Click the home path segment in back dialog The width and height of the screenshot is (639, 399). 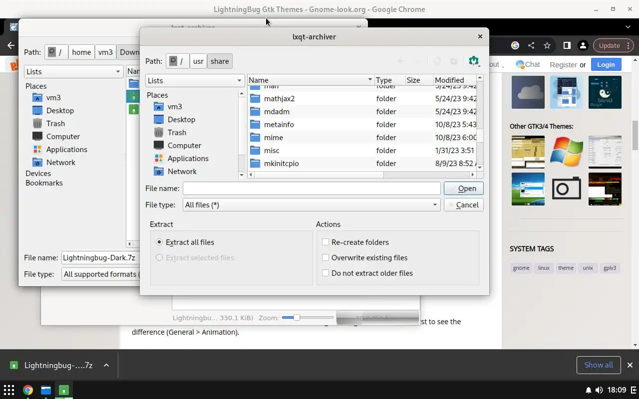point(81,52)
